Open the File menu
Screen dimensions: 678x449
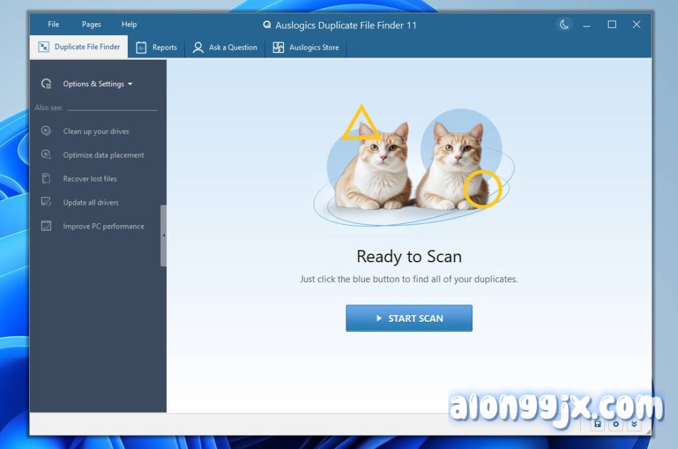pos(54,25)
